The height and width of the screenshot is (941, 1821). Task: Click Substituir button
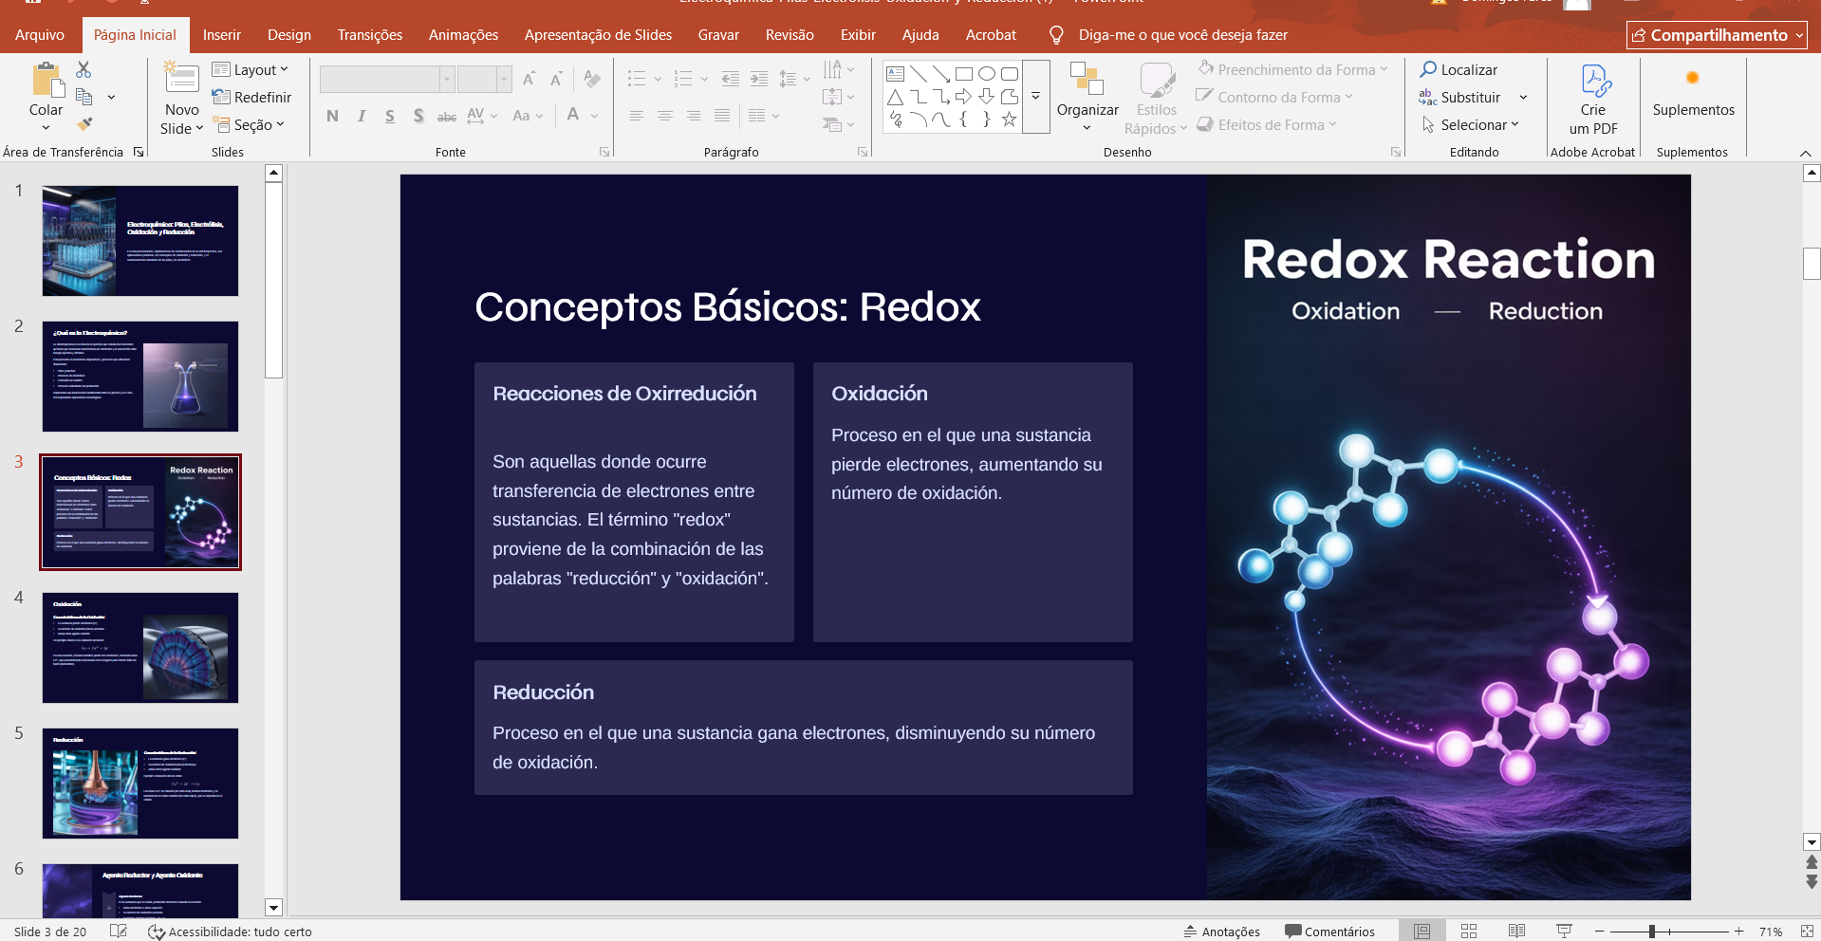point(1460,97)
